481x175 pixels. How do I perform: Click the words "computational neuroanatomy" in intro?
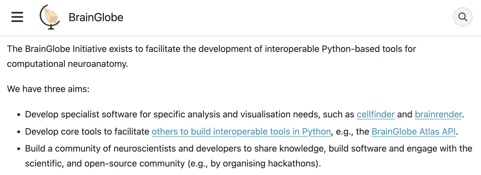pos(67,64)
